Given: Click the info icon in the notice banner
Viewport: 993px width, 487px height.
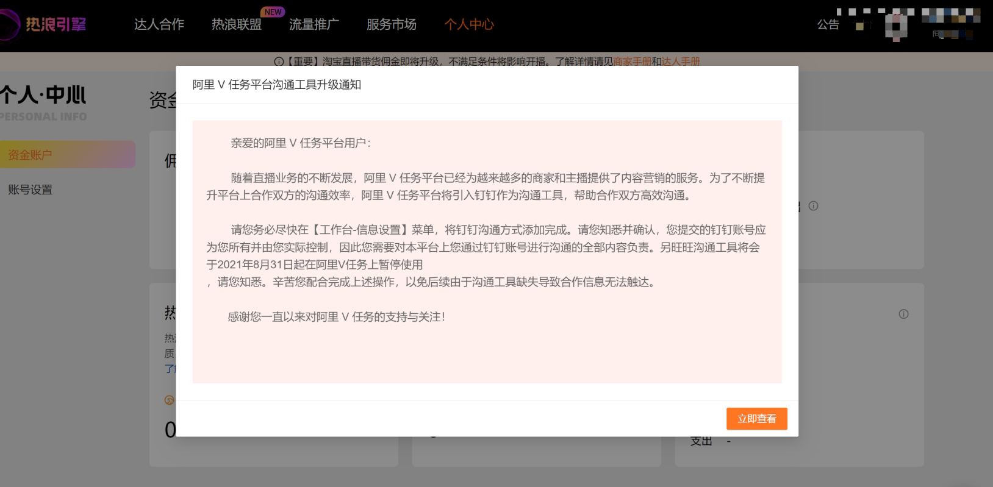Looking at the screenshot, I should [x=279, y=62].
